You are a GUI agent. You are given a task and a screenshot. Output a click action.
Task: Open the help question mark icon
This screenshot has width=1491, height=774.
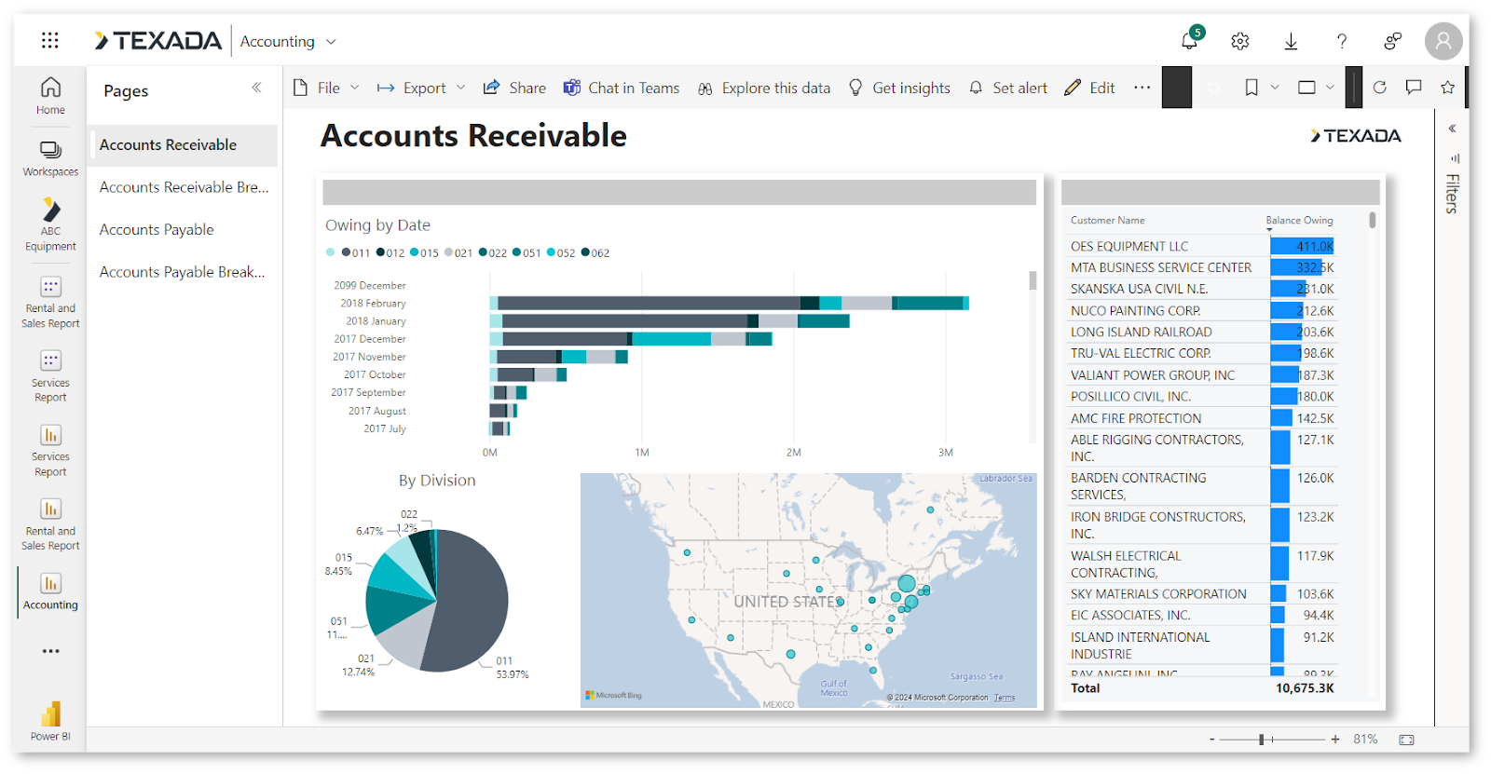[1342, 41]
